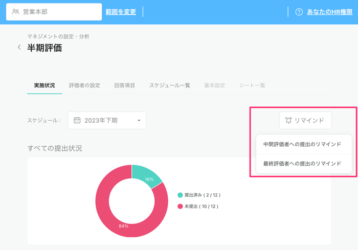
Task: Open the リマインド dropdown button
Action: click(x=305, y=121)
